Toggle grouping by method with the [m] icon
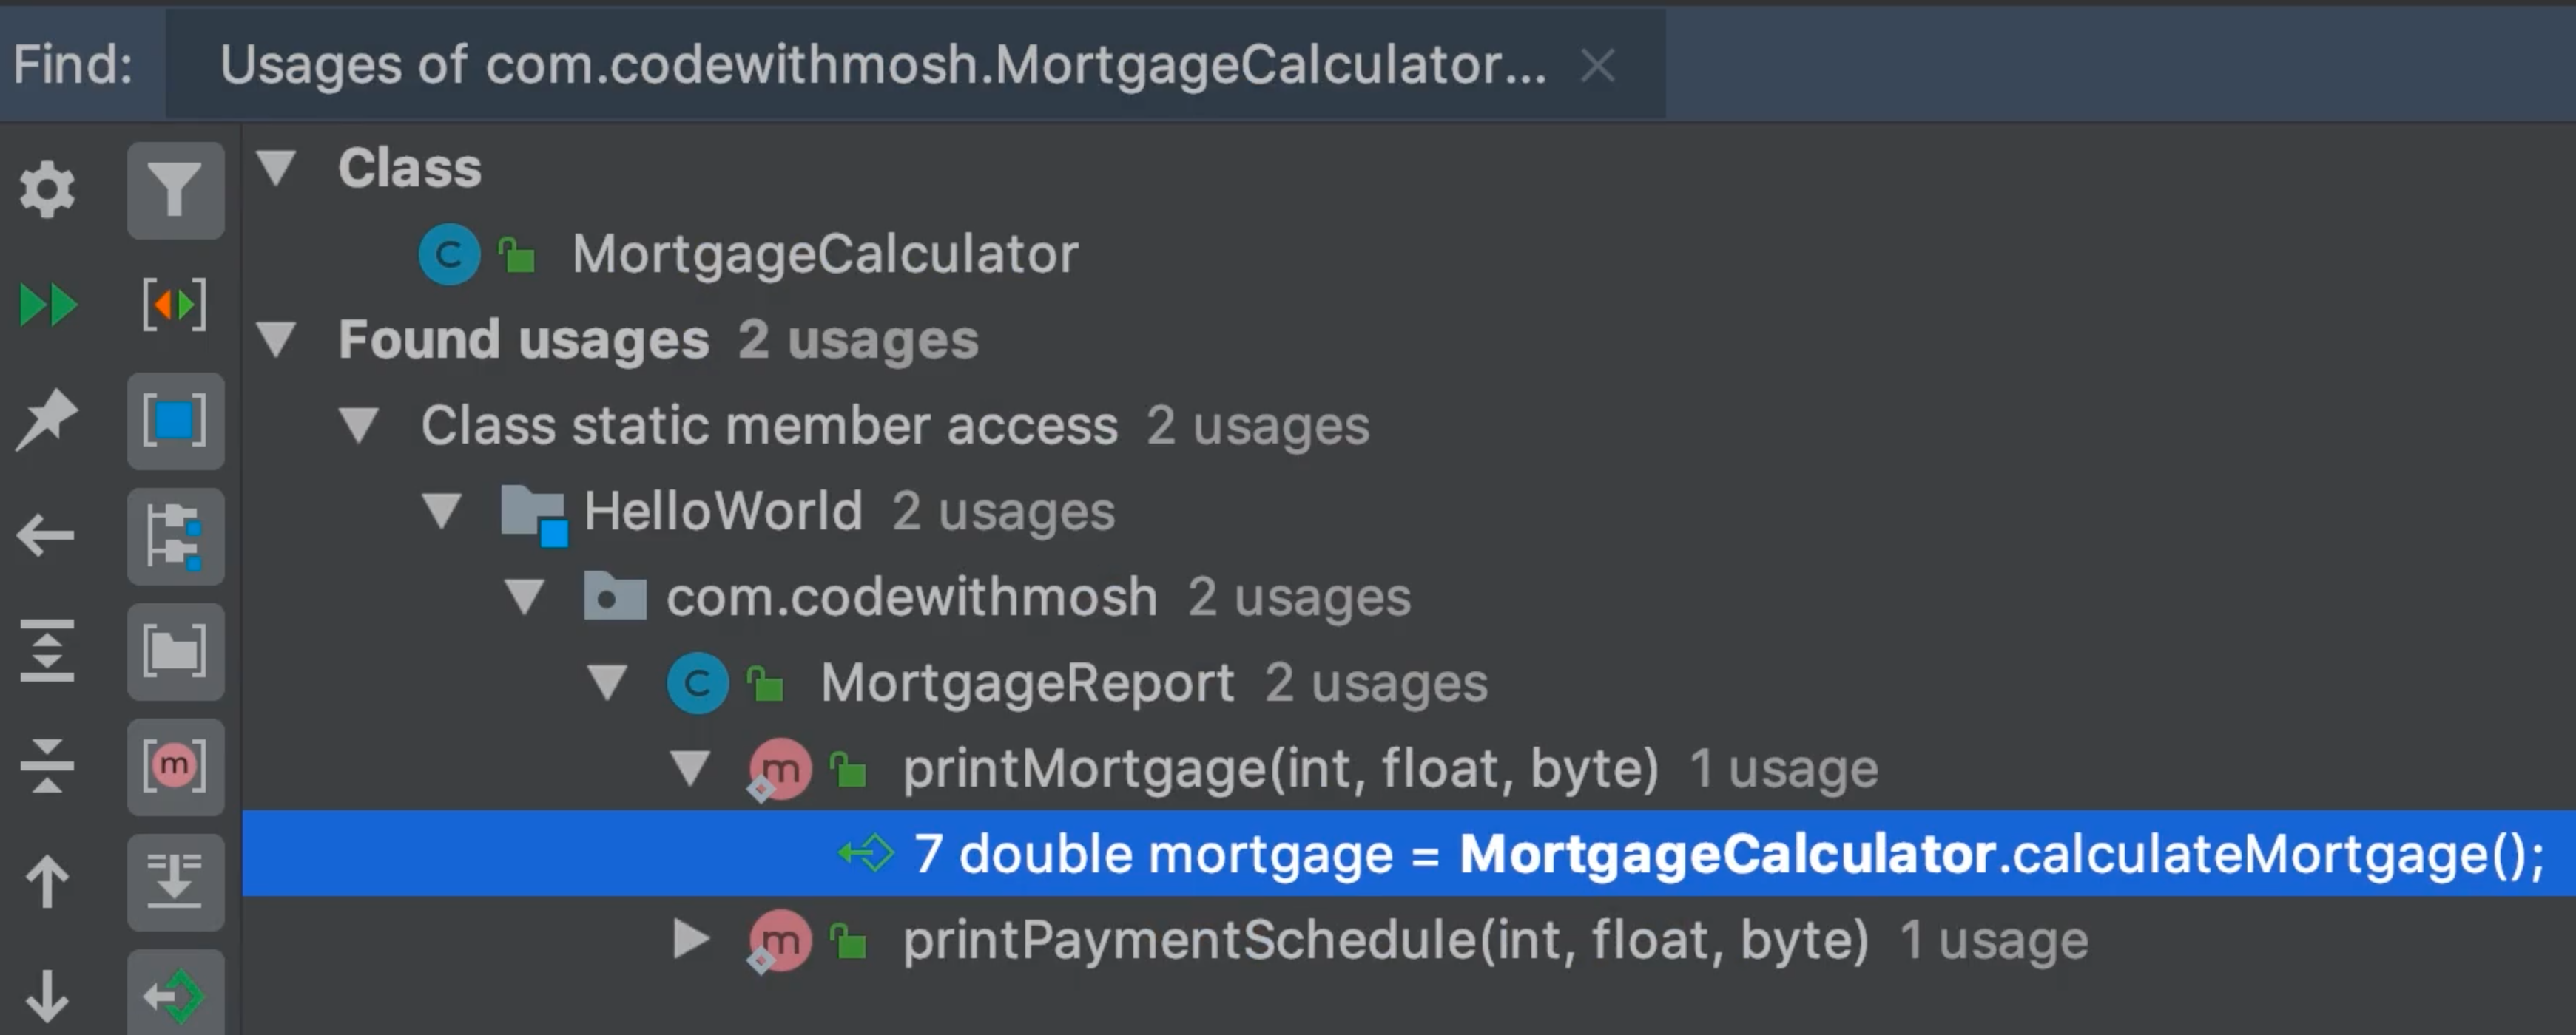The width and height of the screenshot is (2576, 1035). (176, 767)
